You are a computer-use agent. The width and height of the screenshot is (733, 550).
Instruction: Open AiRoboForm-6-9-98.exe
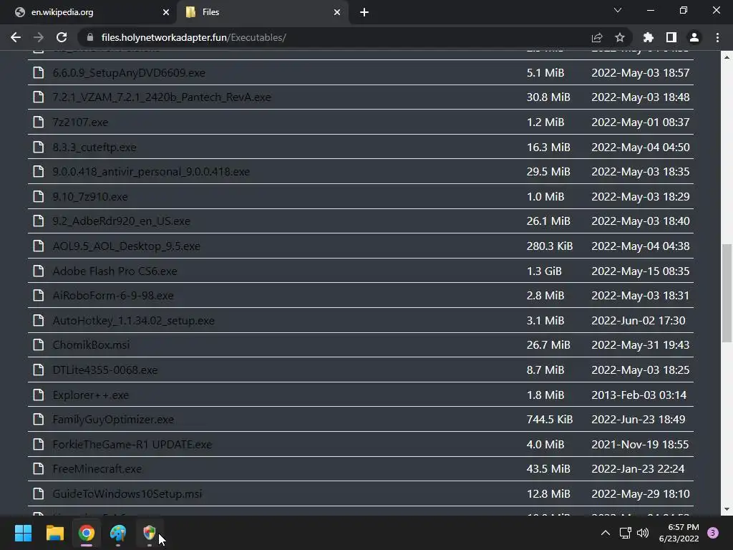112,296
